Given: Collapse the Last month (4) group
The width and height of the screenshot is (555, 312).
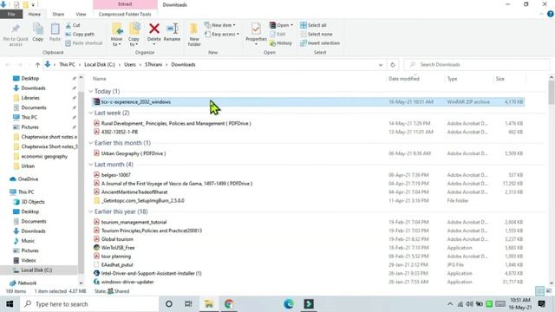Looking at the screenshot, I should (x=90, y=165).
